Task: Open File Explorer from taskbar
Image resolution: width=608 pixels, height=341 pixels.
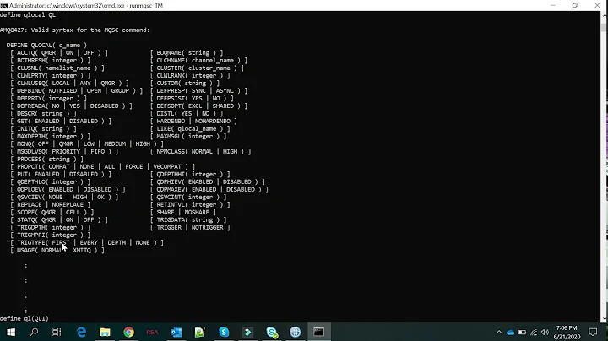Action: [105, 332]
